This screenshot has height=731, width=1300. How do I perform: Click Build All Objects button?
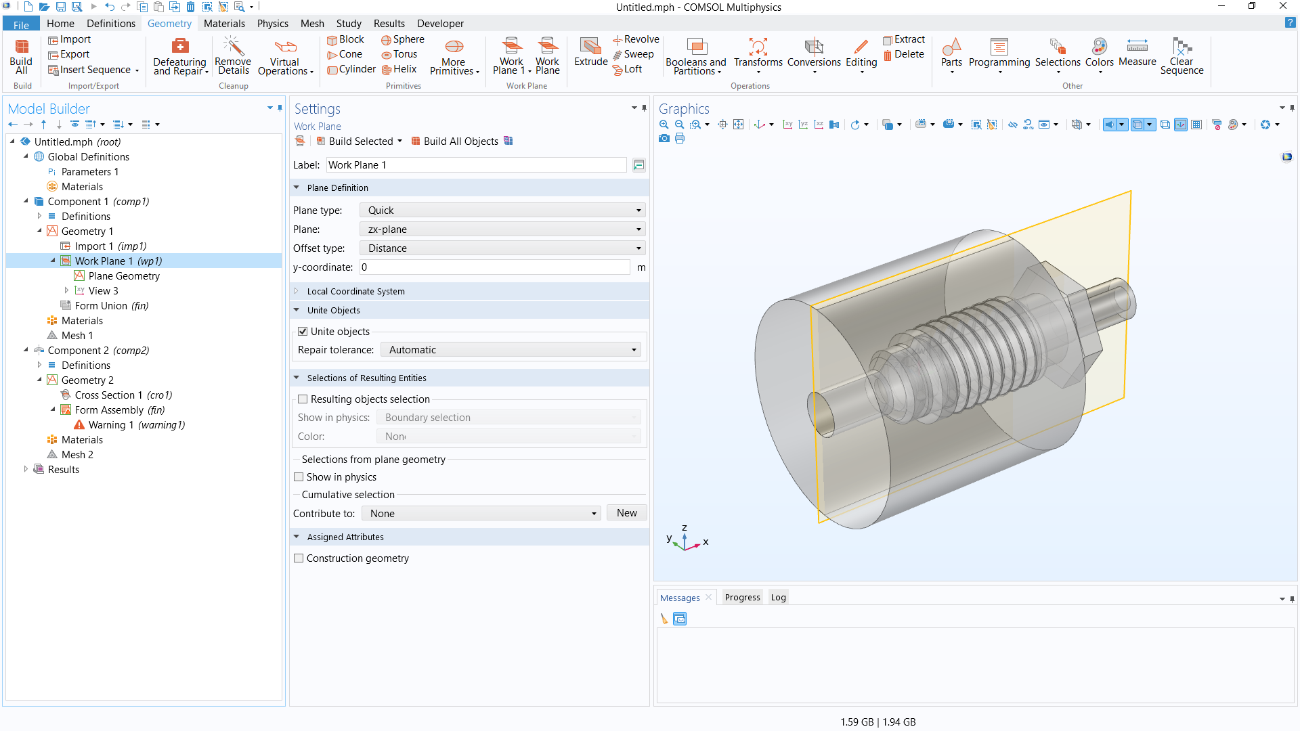click(x=454, y=141)
